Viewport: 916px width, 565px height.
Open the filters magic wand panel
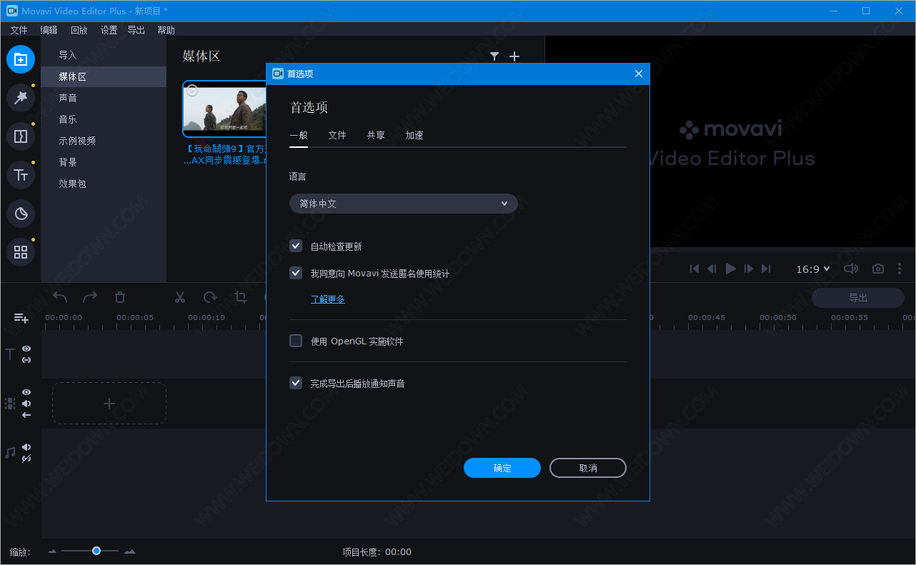[21, 98]
